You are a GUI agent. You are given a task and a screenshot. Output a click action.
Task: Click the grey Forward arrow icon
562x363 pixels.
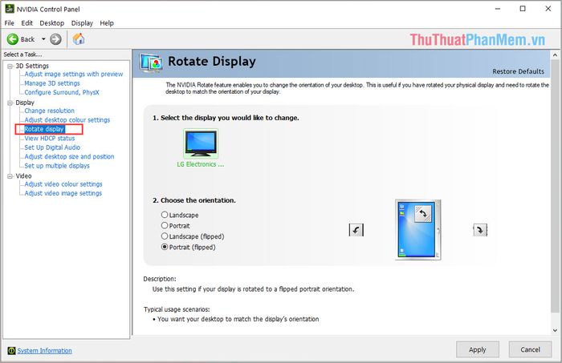tap(55, 39)
